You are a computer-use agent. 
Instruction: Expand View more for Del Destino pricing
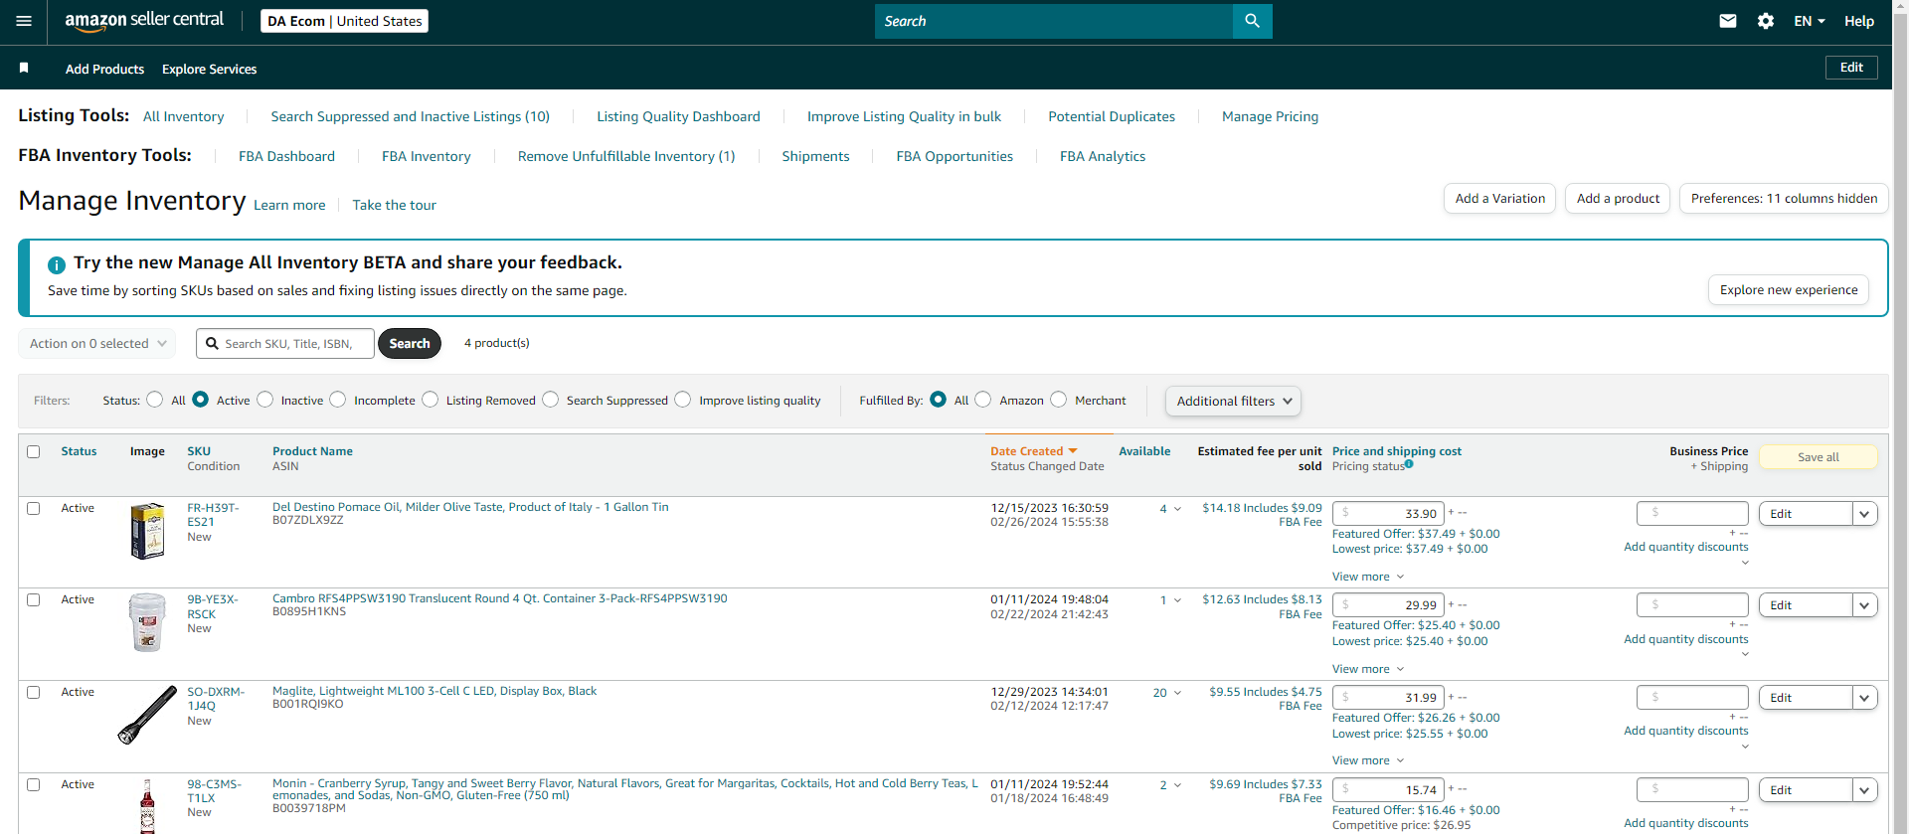(x=1368, y=577)
